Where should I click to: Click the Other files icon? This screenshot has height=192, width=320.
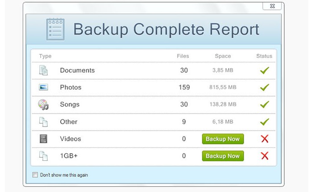[x=43, y=122]
